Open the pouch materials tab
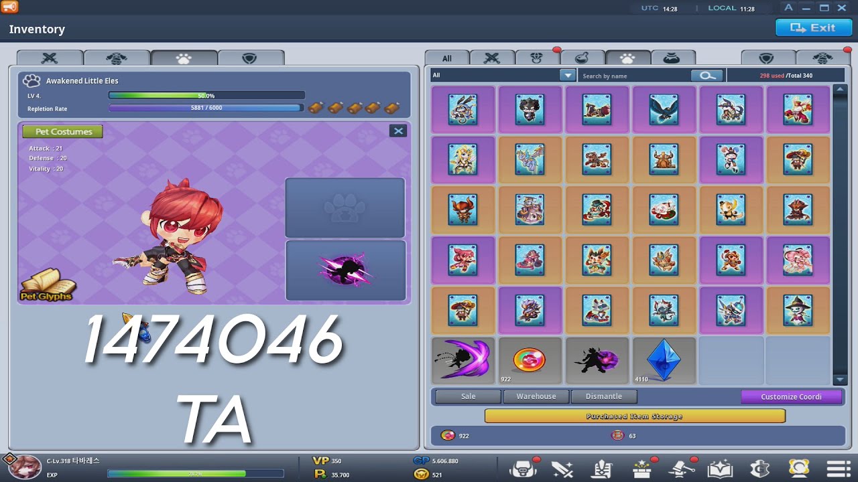858x482 pixels. pos(672,58)
